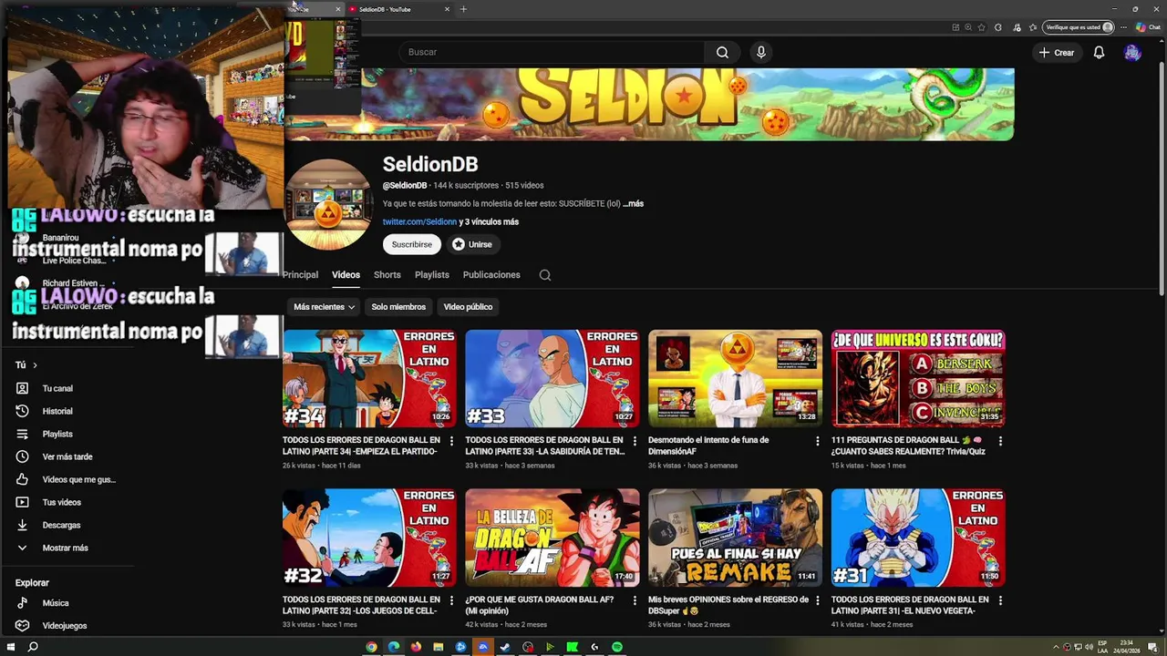Filter videos by Video público
Screen dimensions: 1167x656
click(x=468, y=307)
